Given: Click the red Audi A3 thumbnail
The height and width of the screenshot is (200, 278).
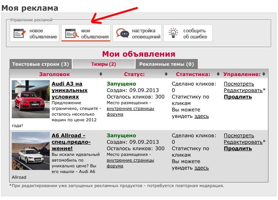Looking at the screenshot, I should click(x=31, y=99).
